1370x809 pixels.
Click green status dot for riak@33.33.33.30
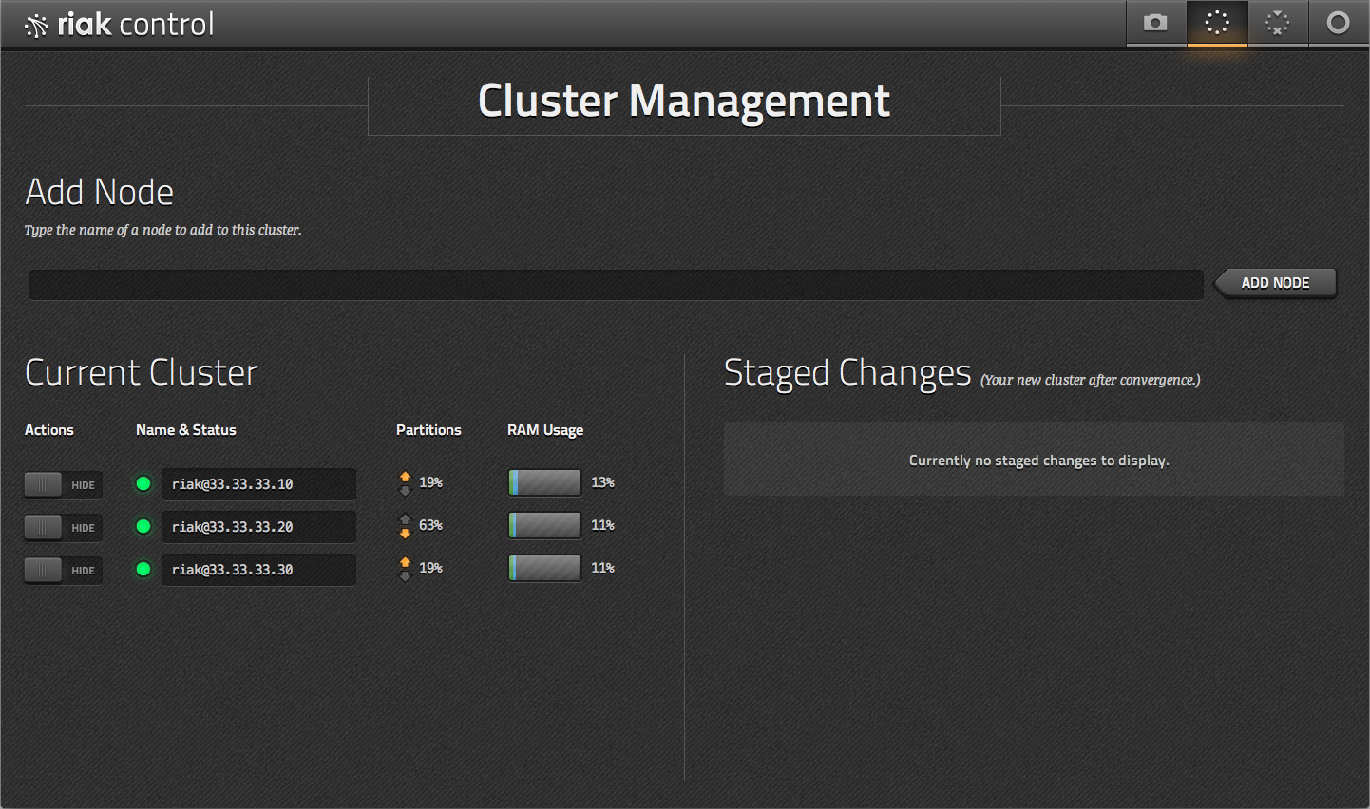[x=143, y=570]
